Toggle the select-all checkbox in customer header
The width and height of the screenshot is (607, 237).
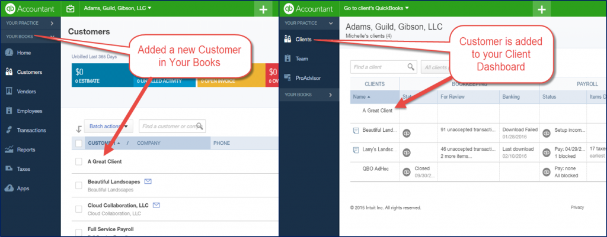click(79, 143)
